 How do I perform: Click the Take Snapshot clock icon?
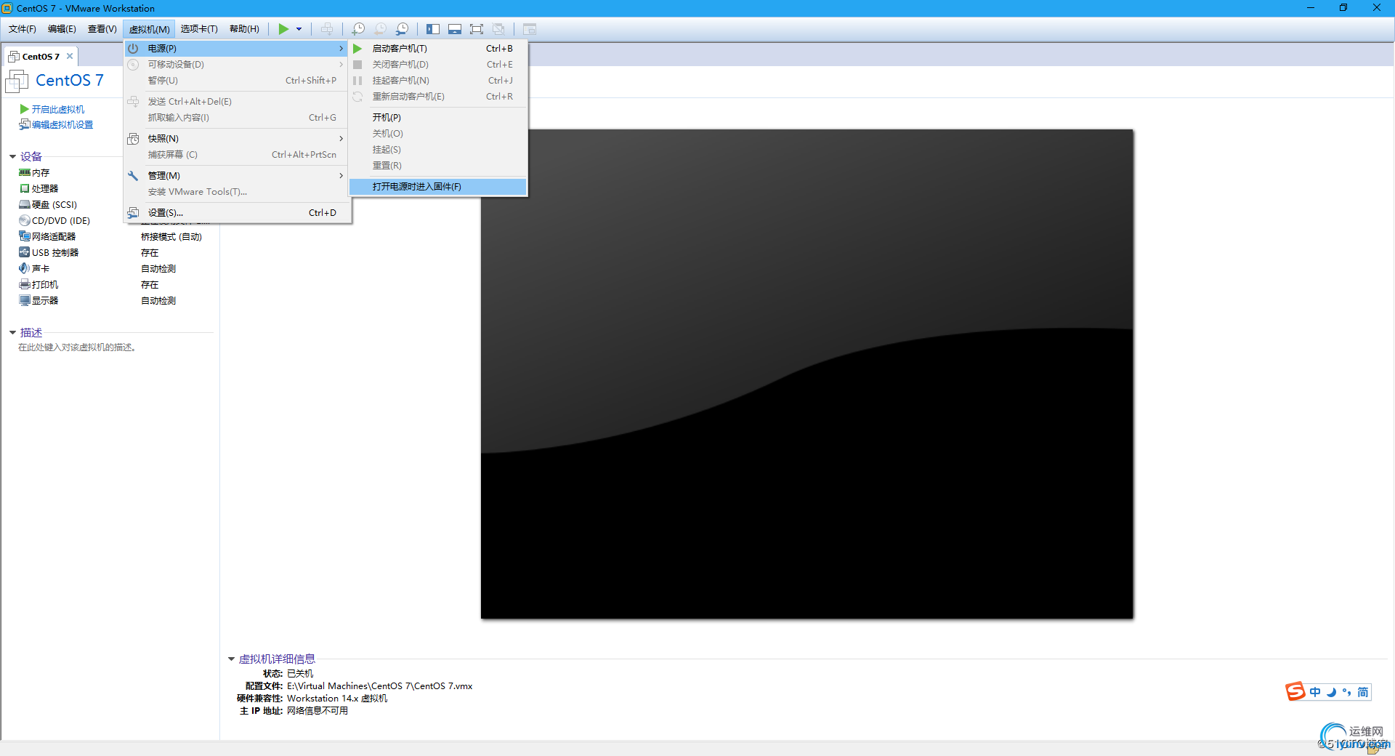(x=358, y=29)
